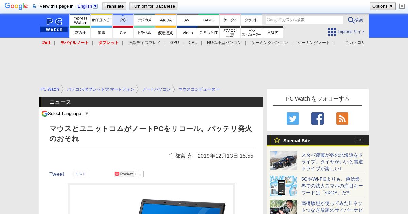Click パソコン/タブレット/スマートフォン breadcrumb

(x=101, y=89)
